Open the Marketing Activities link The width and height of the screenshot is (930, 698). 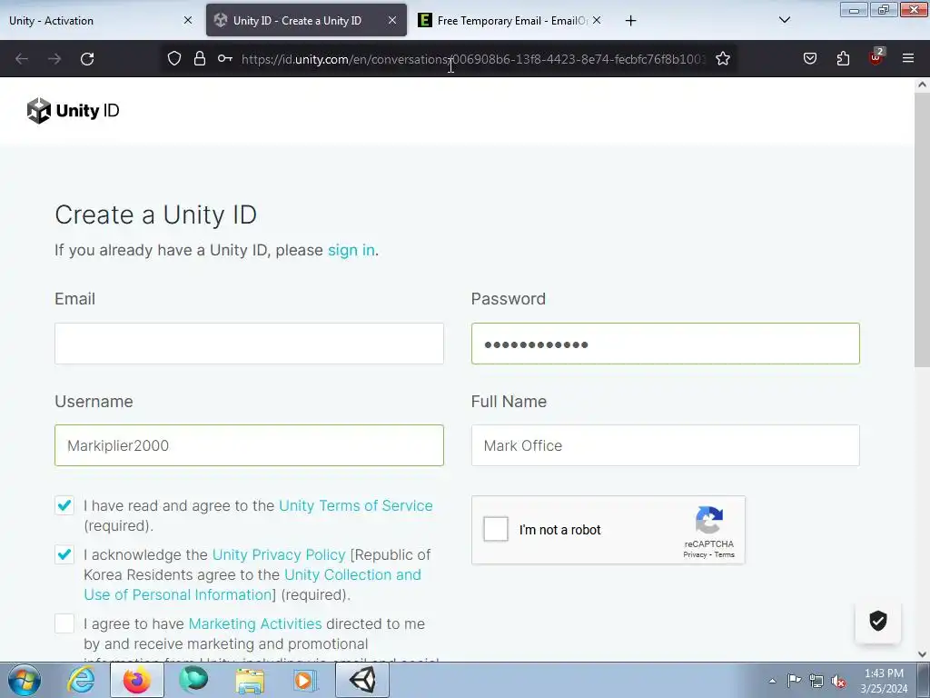click(x=255, y=623)
